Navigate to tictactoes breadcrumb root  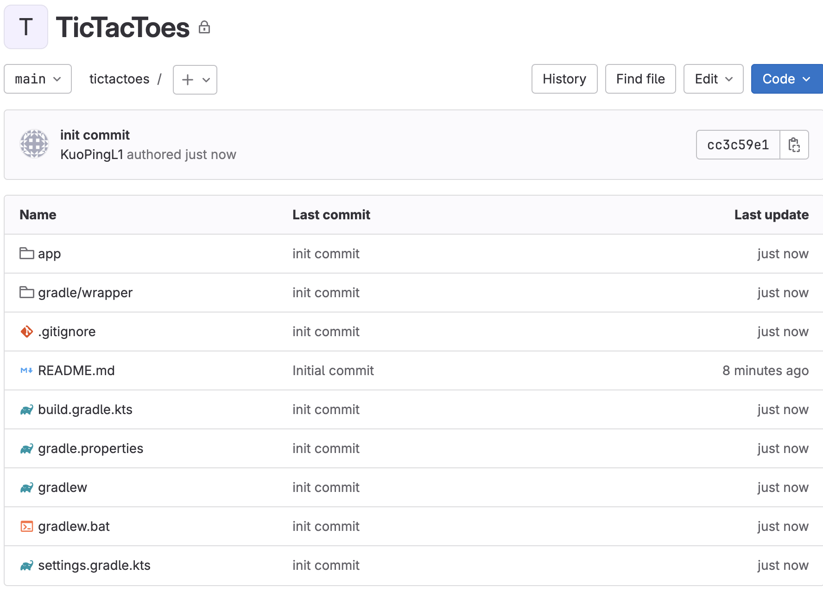[x=120, y=79]
